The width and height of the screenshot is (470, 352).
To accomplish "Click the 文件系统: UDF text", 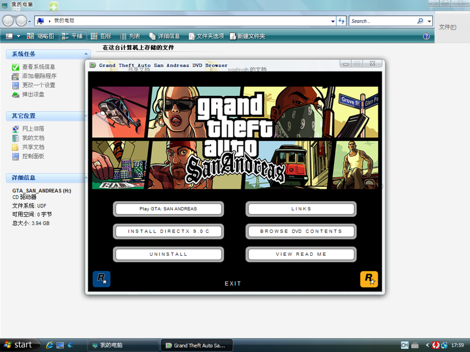I will coord(29,206).
